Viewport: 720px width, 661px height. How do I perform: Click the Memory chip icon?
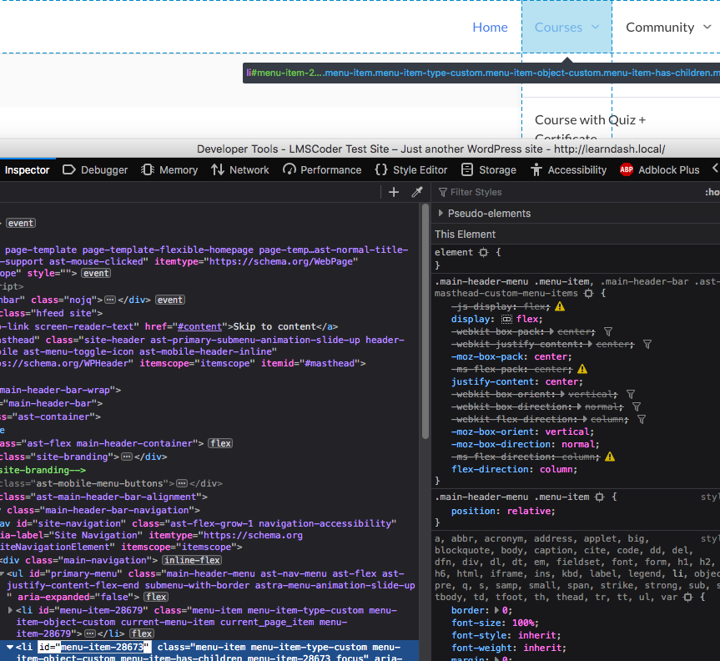[148, 169]
